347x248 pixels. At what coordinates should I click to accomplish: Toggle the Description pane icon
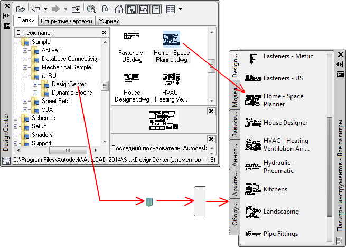(156, 10)
